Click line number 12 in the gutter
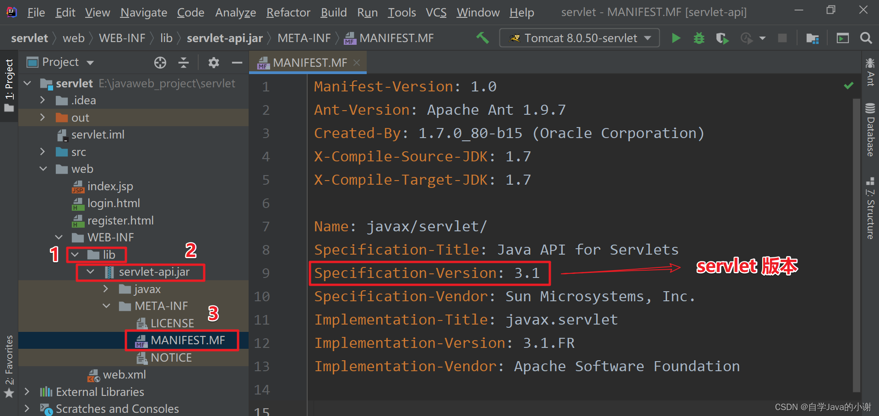879x416 pixels. 262,343
